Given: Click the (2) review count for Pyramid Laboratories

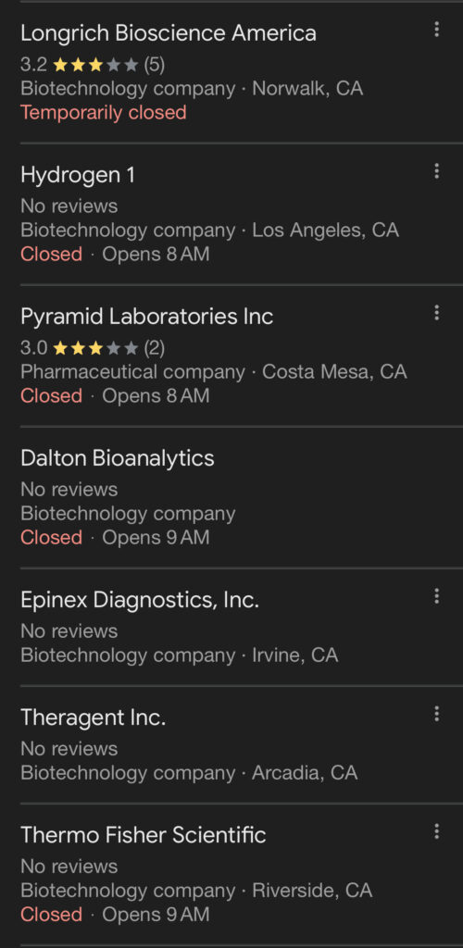Looking at the screenshot, I should click(x=154, y=348).
